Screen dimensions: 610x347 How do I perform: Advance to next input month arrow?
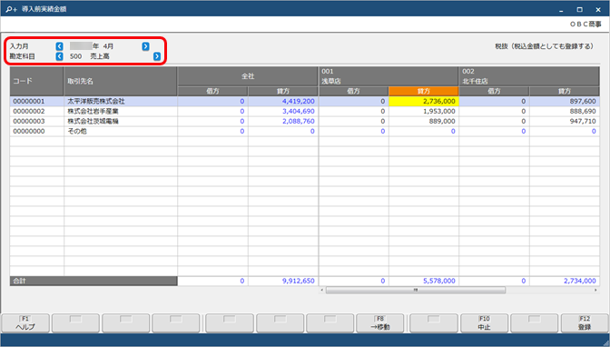coord(145,46)
